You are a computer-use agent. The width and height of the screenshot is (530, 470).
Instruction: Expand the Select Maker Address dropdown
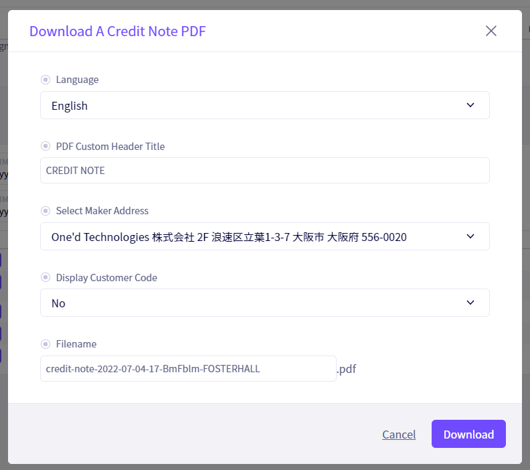pyautogui.click(x=264, y=236)
